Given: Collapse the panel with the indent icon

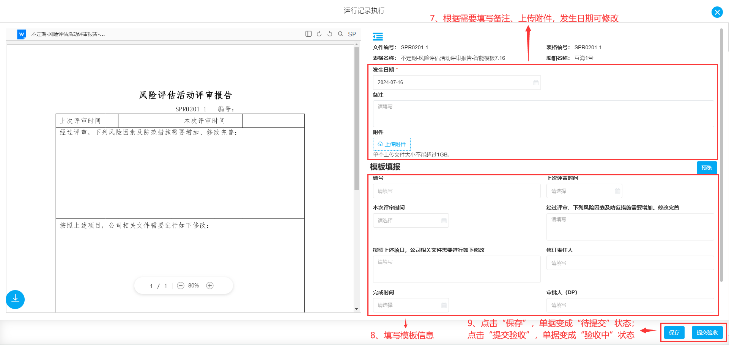Looking at the screenshot, I should coord(378,36).
